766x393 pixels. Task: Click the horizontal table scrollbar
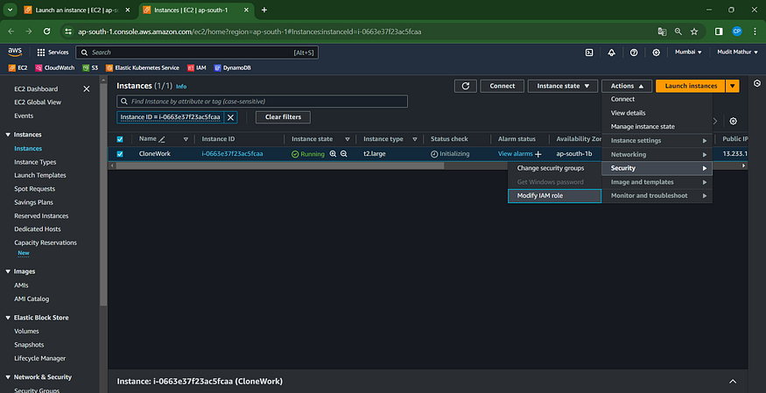[x=280, y=165]
